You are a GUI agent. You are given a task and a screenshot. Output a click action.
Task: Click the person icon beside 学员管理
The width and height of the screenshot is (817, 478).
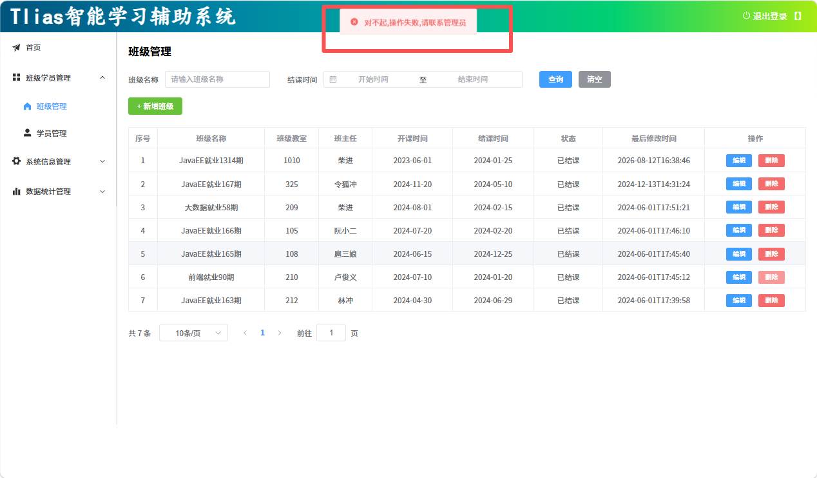click(x=27, y=133)
